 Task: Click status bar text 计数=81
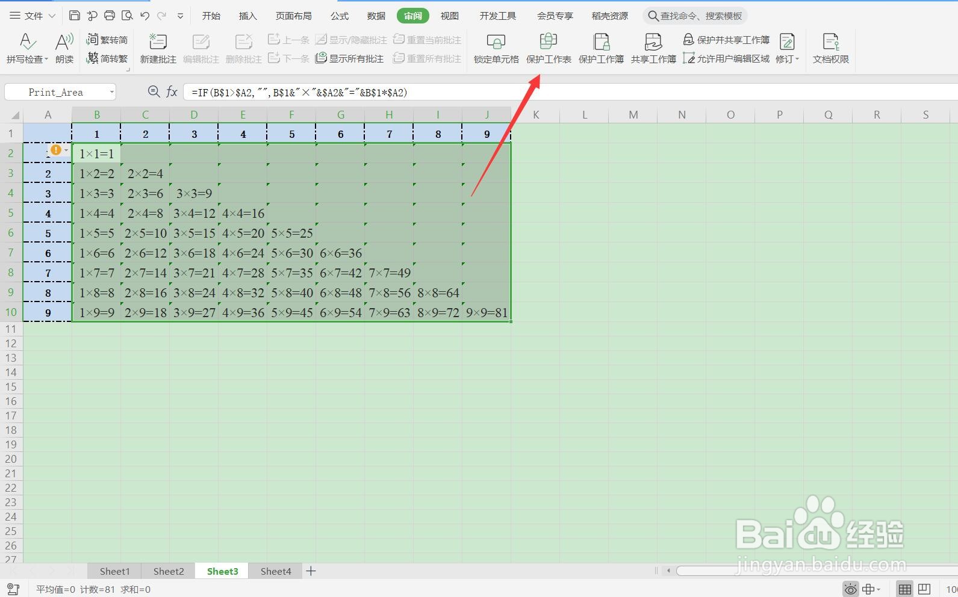tap(98, 589)
